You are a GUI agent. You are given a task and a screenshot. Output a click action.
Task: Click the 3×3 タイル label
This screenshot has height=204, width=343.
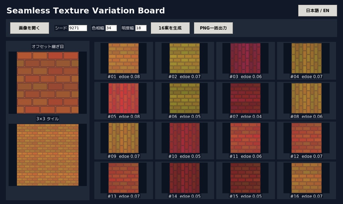(48, 119)
